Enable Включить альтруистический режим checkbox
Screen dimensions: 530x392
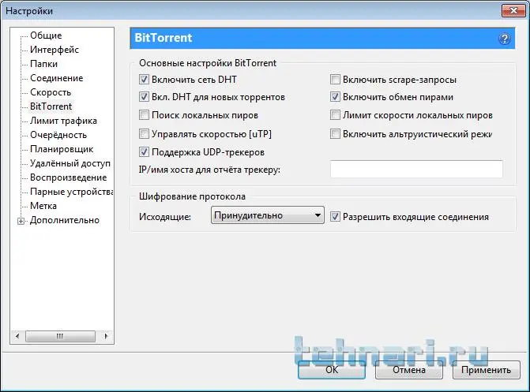[x=335, y=134]
